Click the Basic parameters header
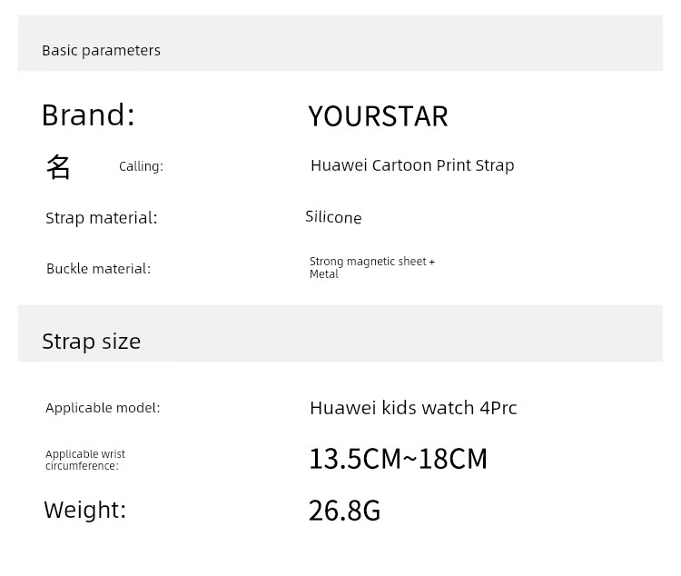Viewport: 681px width, 576px height. click(x=101, y=51)
